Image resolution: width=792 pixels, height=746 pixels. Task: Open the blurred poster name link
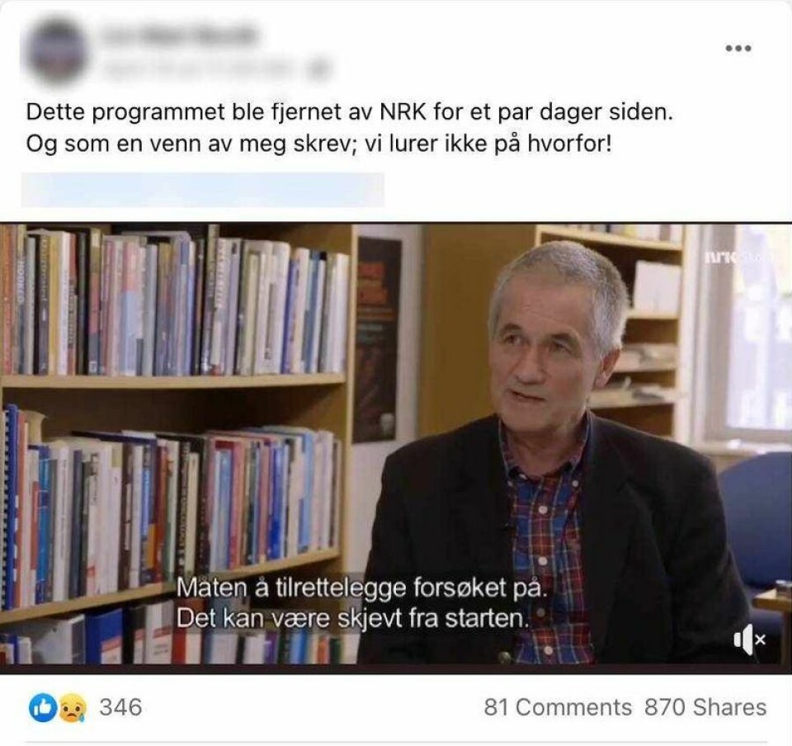pyautogui.click(x=179, y=36)
